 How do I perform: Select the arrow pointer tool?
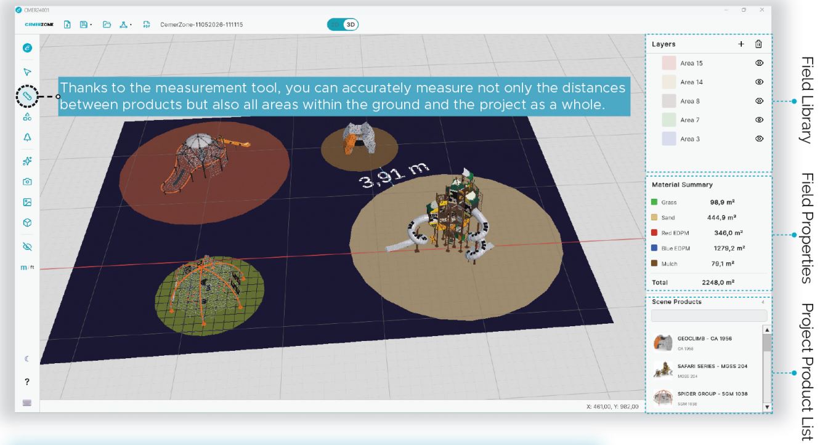tap(27, 71)
